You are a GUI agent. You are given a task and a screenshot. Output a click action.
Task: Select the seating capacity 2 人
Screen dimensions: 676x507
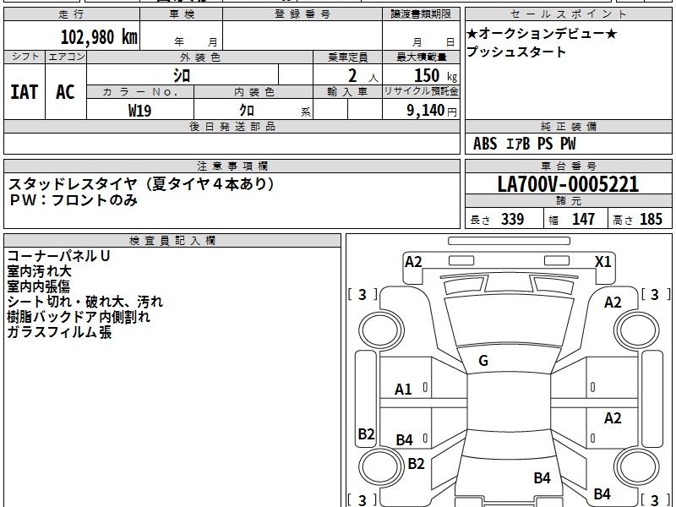click(x=363, y=76)
